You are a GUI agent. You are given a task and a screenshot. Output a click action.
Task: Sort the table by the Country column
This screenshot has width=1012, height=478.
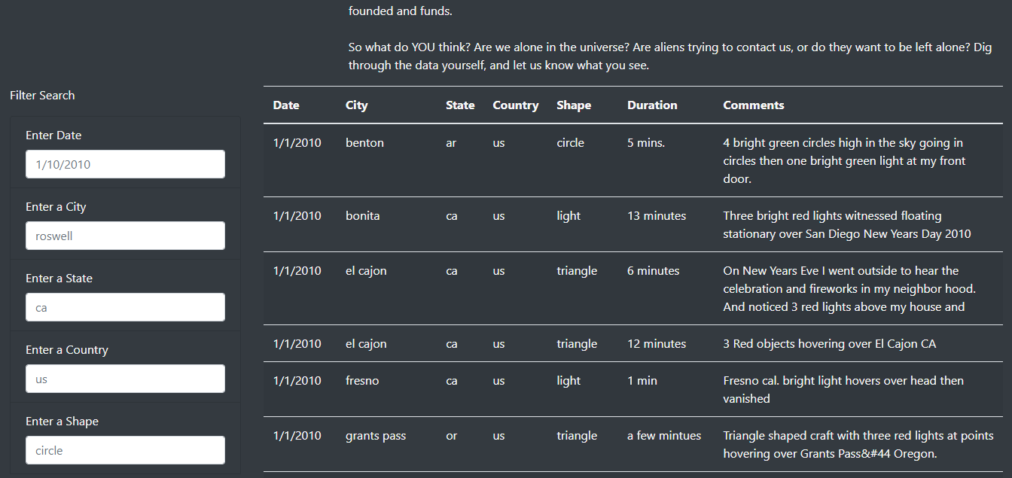tap(516, 105)
